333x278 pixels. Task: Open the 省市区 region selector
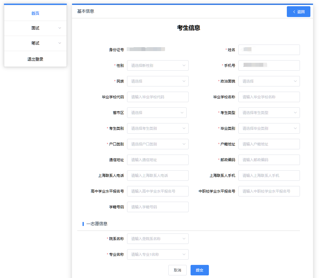coord(157,113)
